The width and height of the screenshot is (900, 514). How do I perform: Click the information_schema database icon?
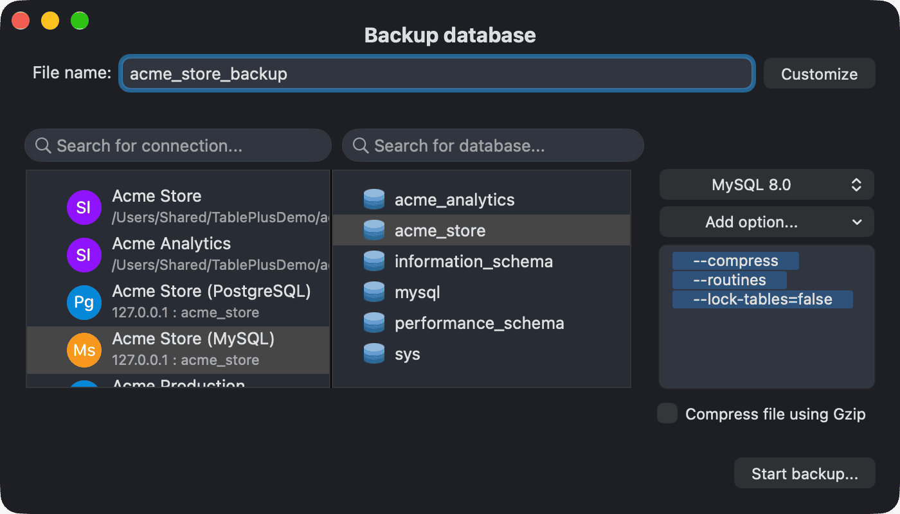pos(373,261)
